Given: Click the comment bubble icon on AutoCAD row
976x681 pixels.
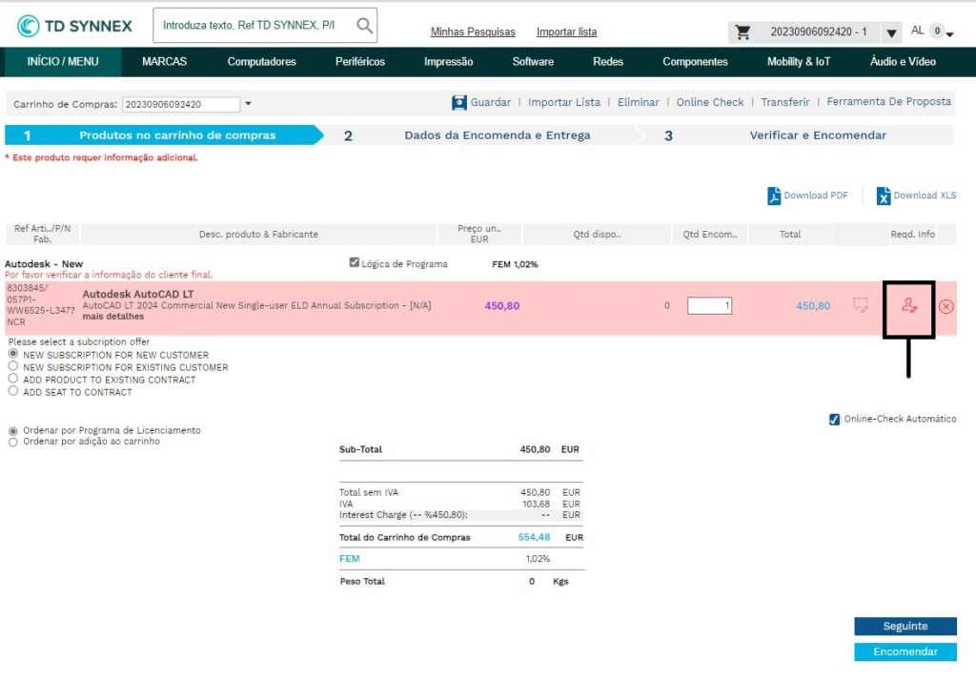Looking at the screenshot, I should pyautogui.click(x=861, y=305).
